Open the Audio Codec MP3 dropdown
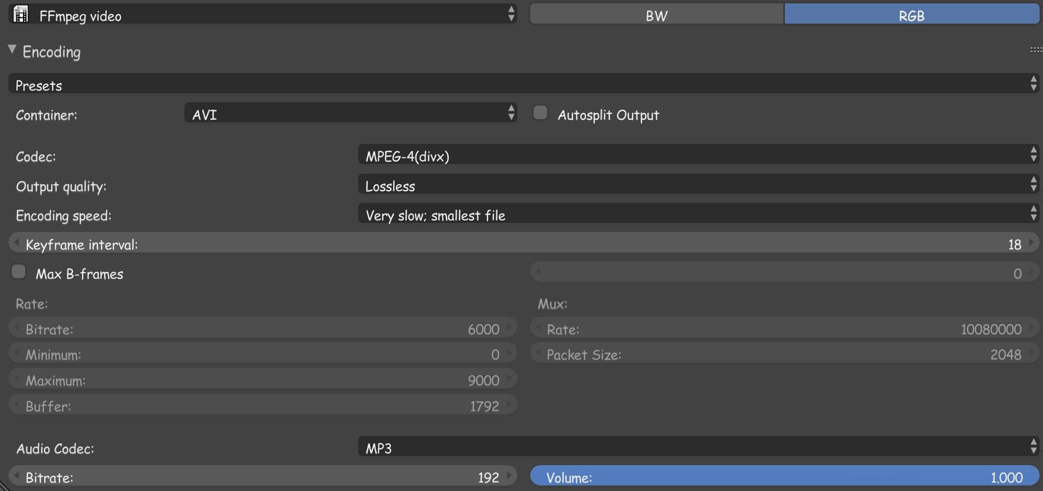This screenshot has height=491, width=1043. [x=698, y=447]
